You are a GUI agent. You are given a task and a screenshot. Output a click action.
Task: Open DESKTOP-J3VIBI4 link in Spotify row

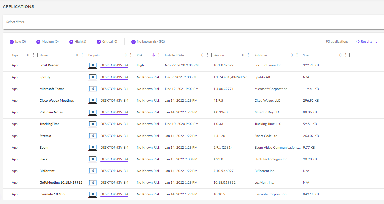[115, 77]
